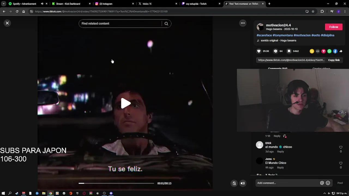Follow motivacion24.4 account
The width and height of the screenshot is (349, 196).
[x=333, y=27]
